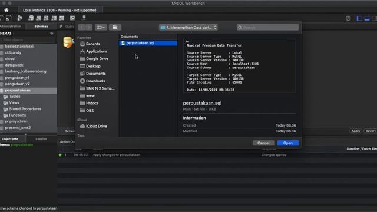Open the OBS folder in sidebar

click(x=90, y=111)
